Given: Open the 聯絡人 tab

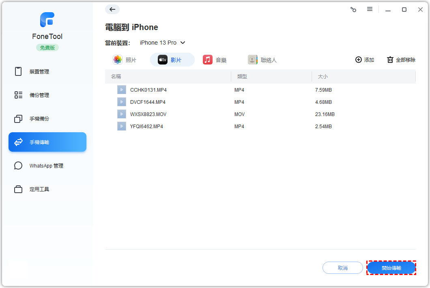Looking at the screenshot, I should tap(262, 60).
